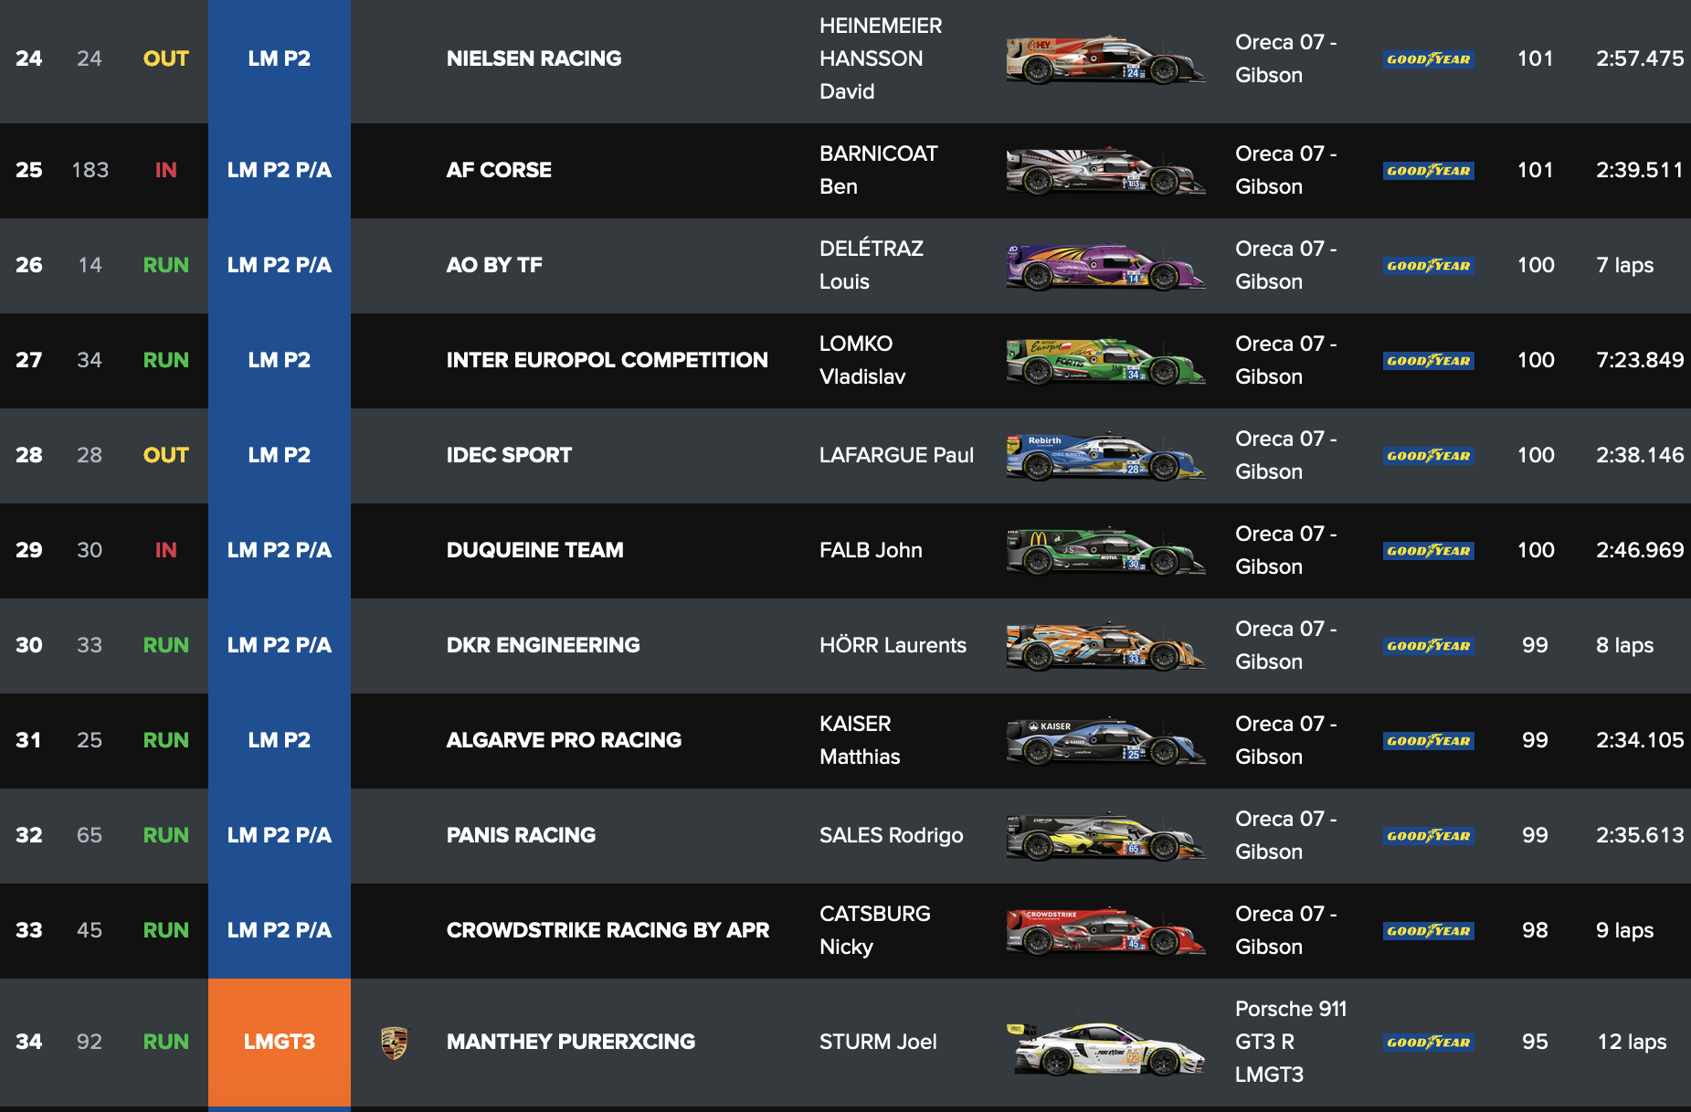This screenshot has height=1112, width=1691.
Task: Click driver name DELÉTRAZ Louis
Action: click(872, 265)
